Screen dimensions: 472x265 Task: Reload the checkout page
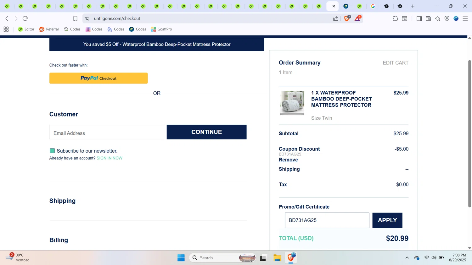25,19
